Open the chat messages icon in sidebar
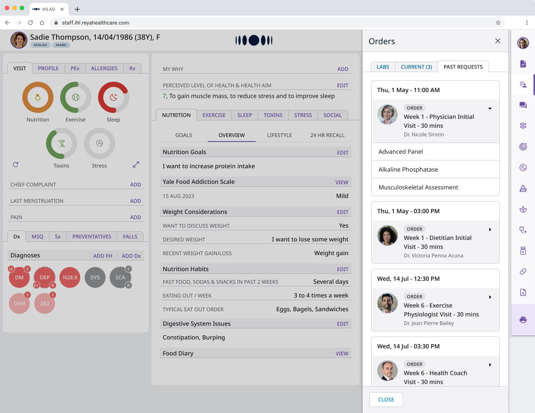535x413 pixels. click(x=523, y=105)
